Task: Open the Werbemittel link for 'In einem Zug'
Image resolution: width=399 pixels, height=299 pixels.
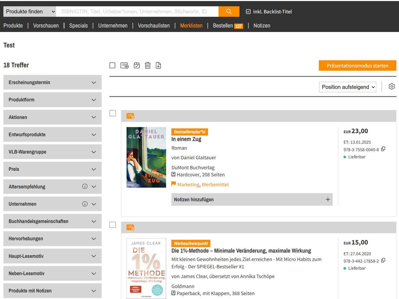Action: [x=215, y=185]
